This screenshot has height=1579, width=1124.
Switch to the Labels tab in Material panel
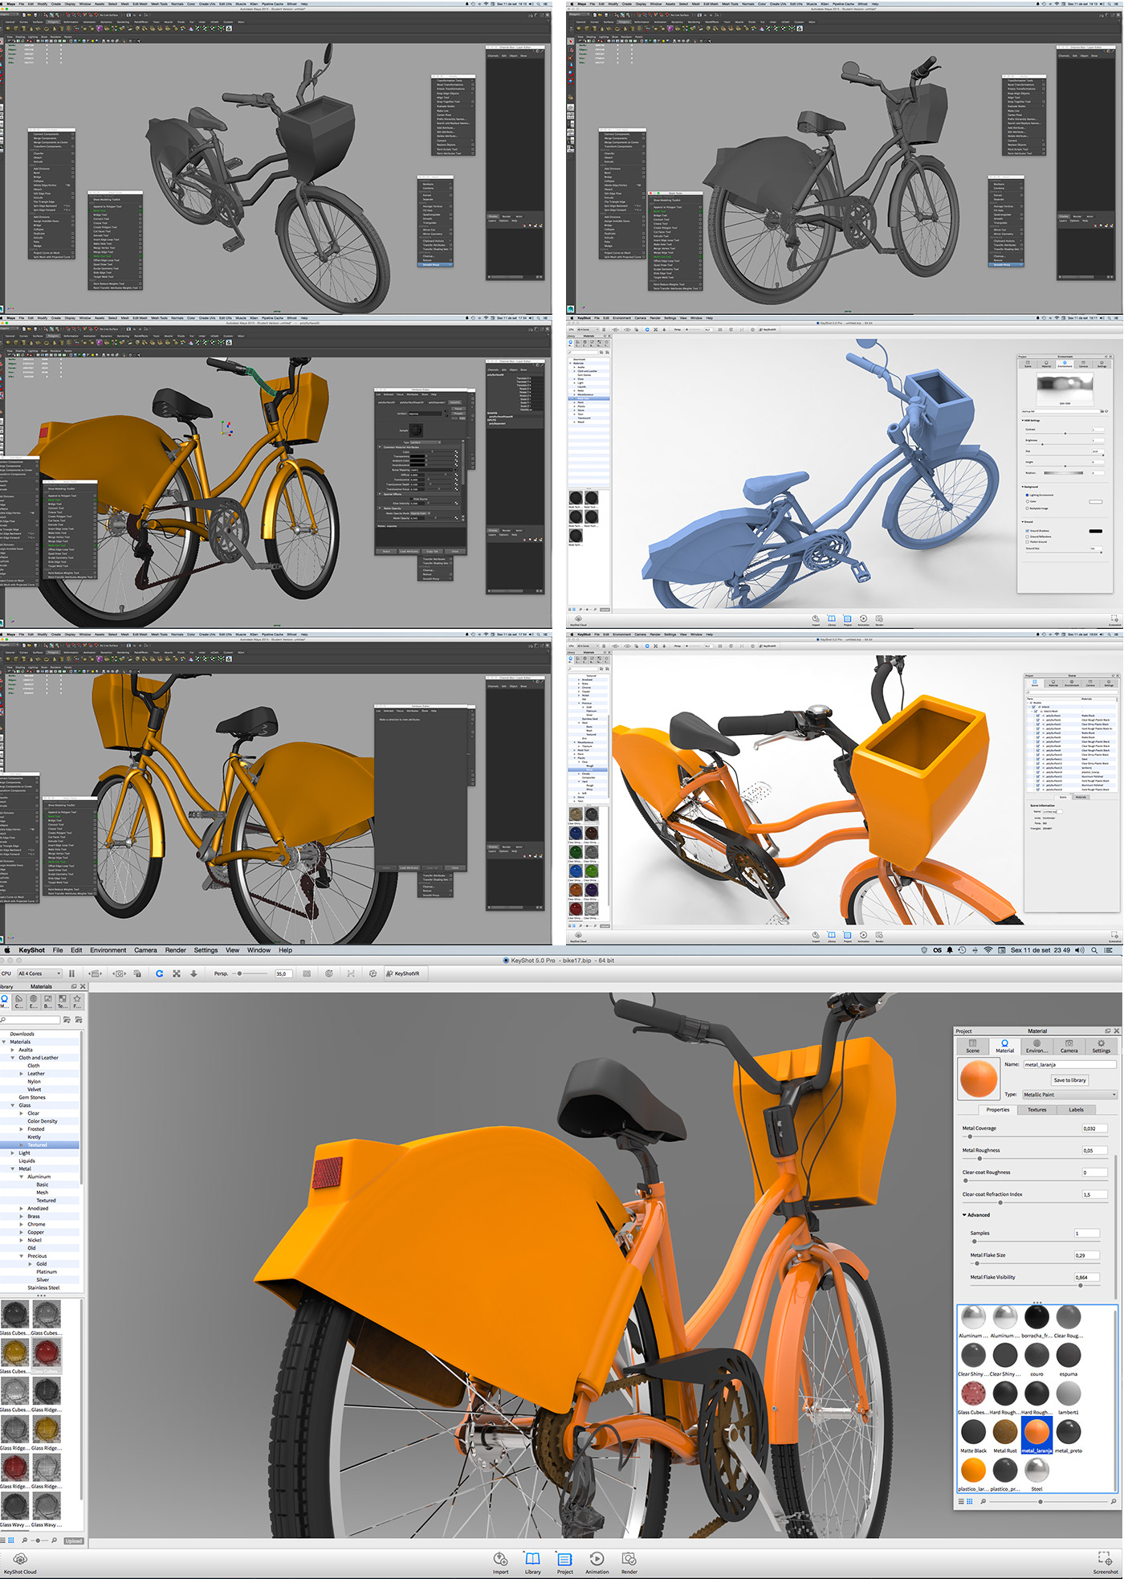click(1076, 1110)
